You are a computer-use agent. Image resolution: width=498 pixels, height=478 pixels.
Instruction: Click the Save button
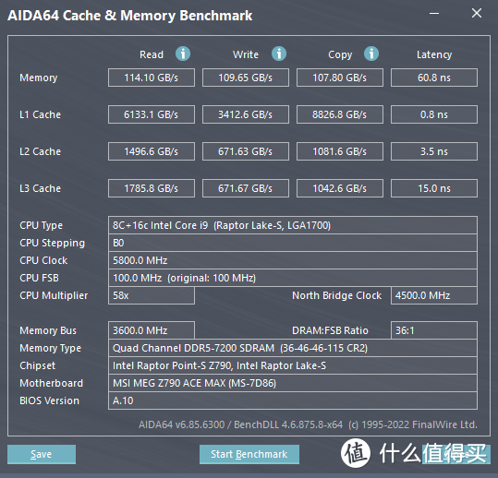point(42,454)
